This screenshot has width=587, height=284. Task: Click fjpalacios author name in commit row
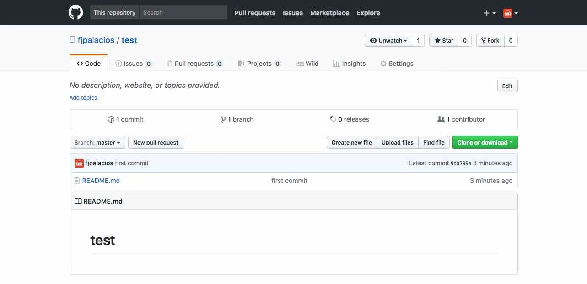pos(99,163)
